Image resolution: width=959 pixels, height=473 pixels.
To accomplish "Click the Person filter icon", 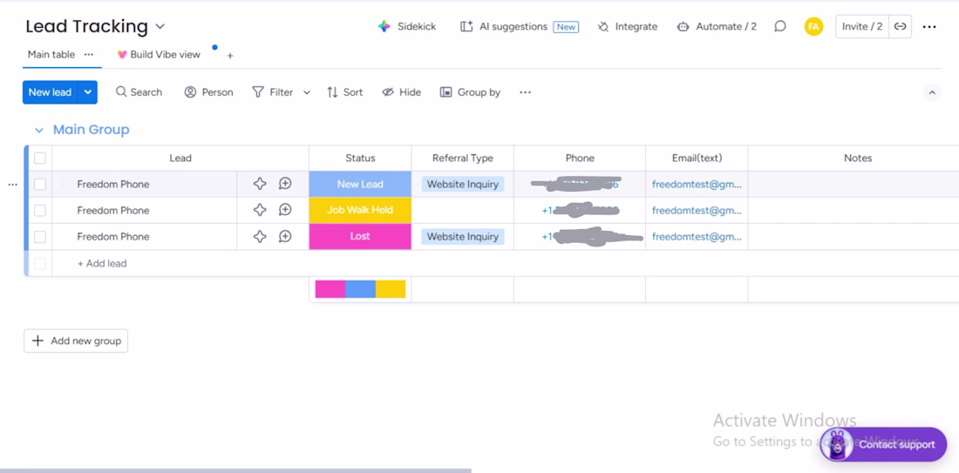I will (190, 92).
